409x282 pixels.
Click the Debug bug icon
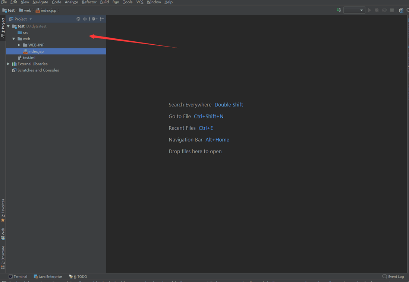(x=377, y=10)
